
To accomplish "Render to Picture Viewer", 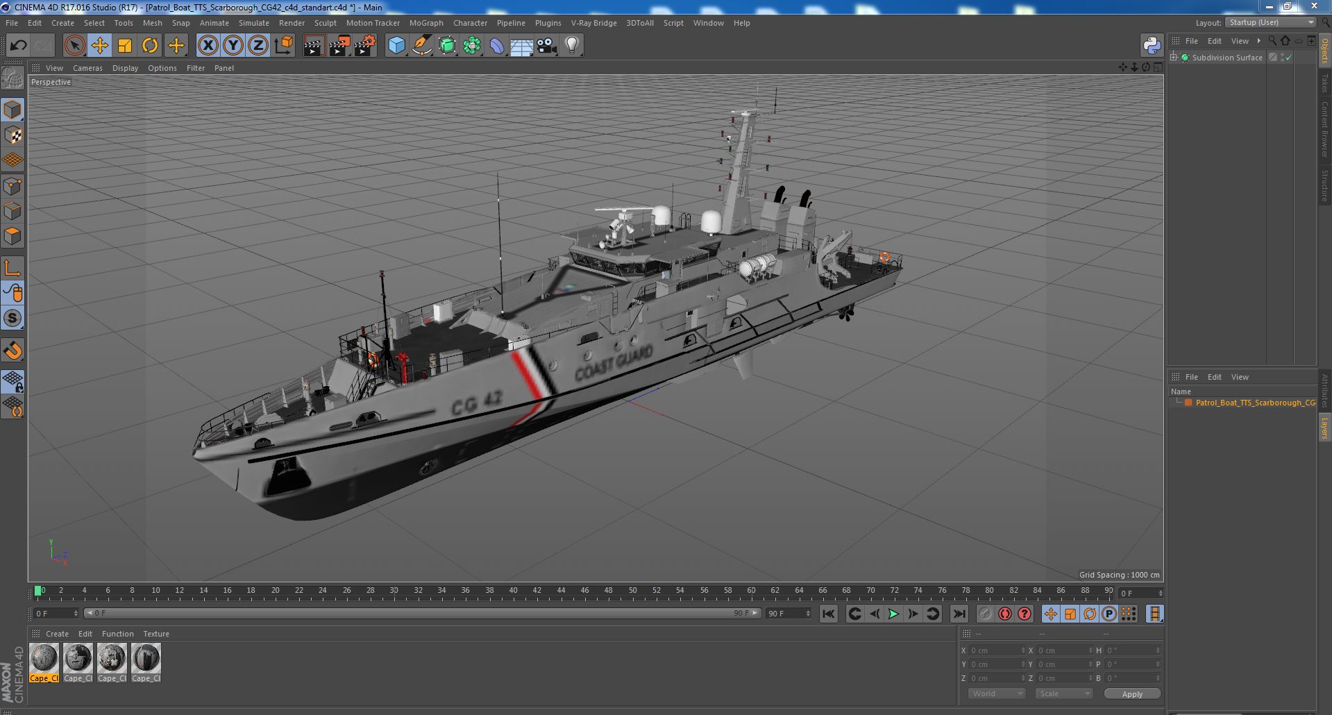I will click(x=339, y=46).
